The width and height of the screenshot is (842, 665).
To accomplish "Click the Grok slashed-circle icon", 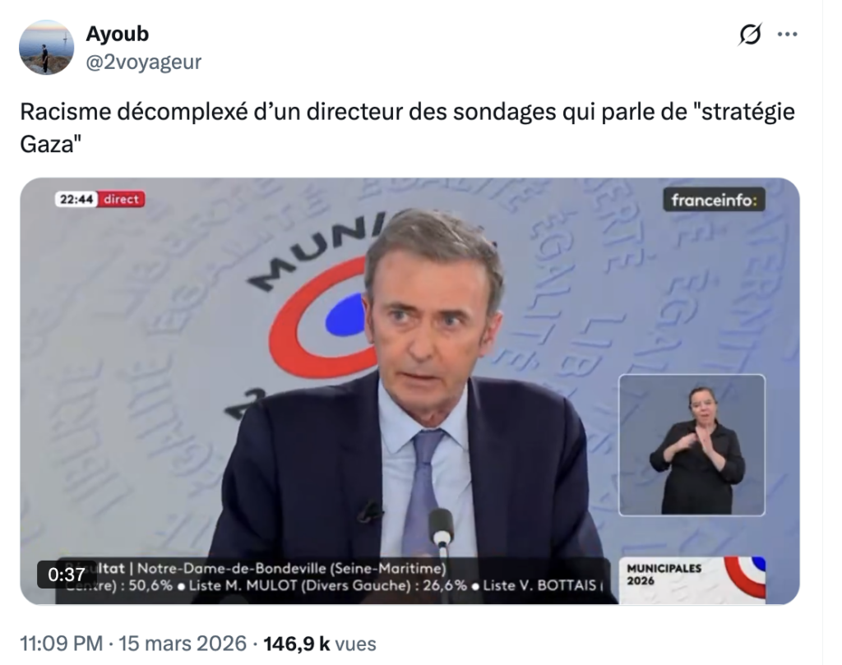I will (x=750, y=35).
